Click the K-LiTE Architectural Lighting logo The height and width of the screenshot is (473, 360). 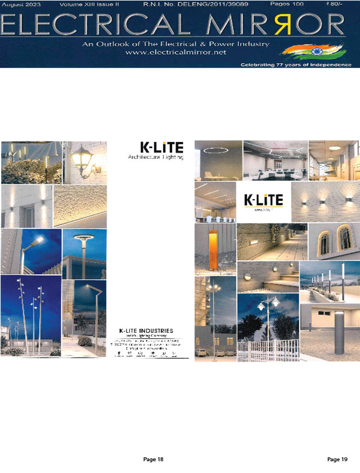[155, 152]
